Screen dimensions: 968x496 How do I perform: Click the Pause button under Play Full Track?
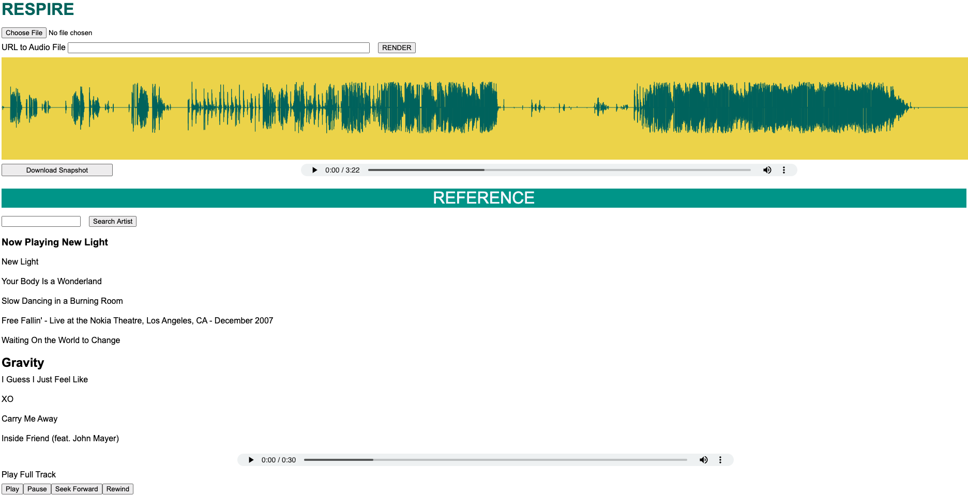(x=37, y=489)
